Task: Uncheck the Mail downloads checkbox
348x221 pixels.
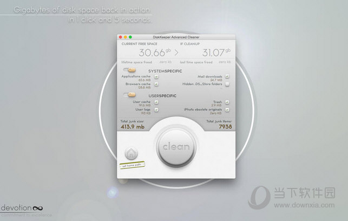Action: [227, 76]
